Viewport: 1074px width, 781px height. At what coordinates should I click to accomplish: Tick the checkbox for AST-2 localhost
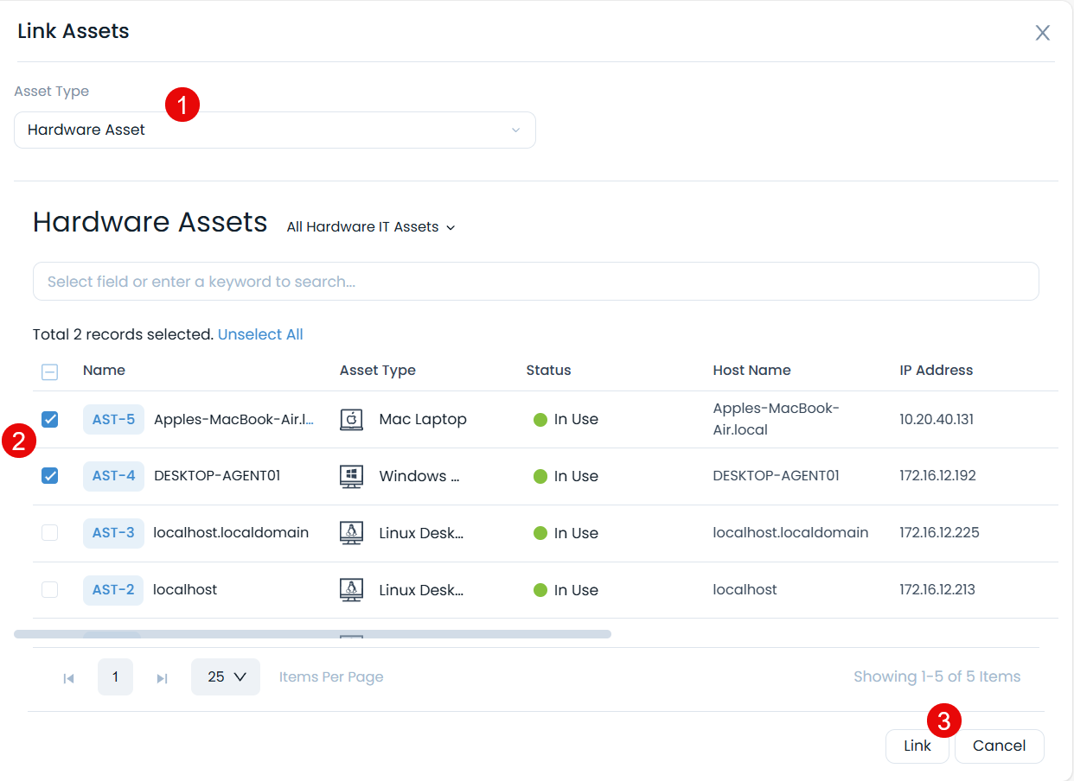[50, 590]
